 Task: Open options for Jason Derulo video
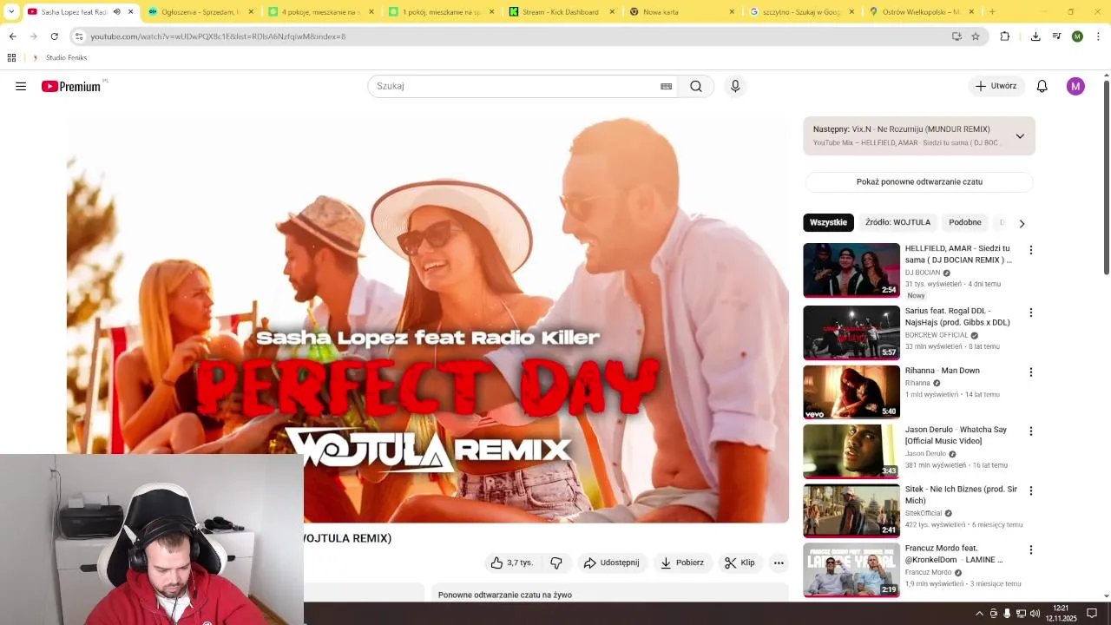pyautogui.click(x=1031, y=431)
